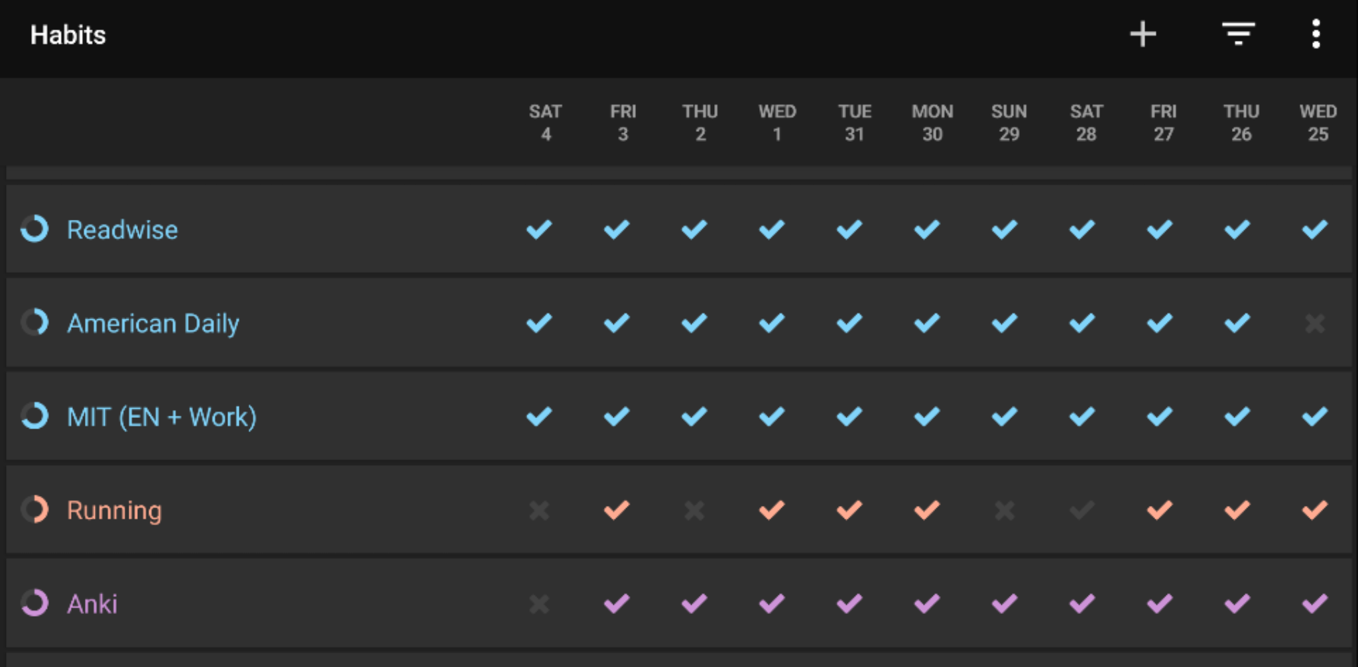The width and height of the screenshot is (1358, 667).
Task: Toggle Anki check for FRI 3
Action: pos(617,603)
